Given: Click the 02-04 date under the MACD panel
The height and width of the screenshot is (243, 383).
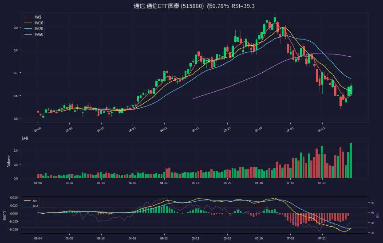Looking at the screenshot, I should 38,238.
